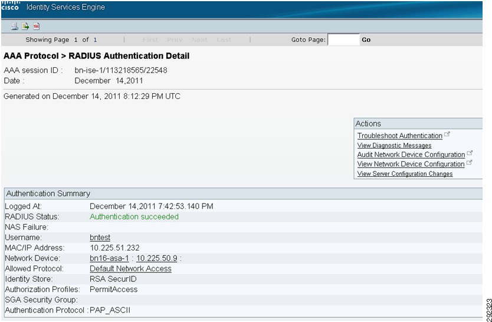This screenshot has width=492, height=322.
Task: Click external-link icon beside Audit Network Device Configuration
Action: coord(470,153)
